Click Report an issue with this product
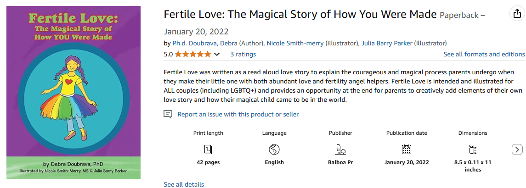This screenshot has width=526, height=188. [x=238, y=114]
